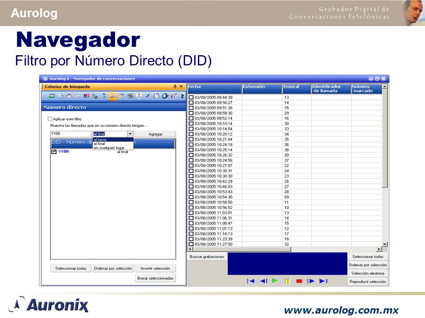Viewport: 425px width, 318px height.
Task: Choose 'en cualquier lugar' dropdown option
Action: point(113,148)
